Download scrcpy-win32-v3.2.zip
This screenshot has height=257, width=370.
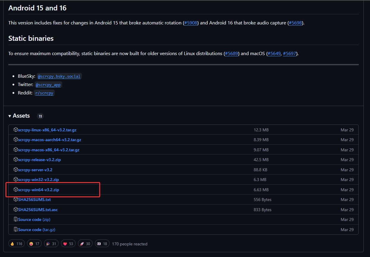(38, 180)
